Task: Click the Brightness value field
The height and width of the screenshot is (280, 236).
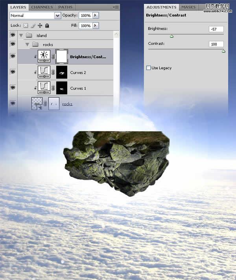Action: 216,29
